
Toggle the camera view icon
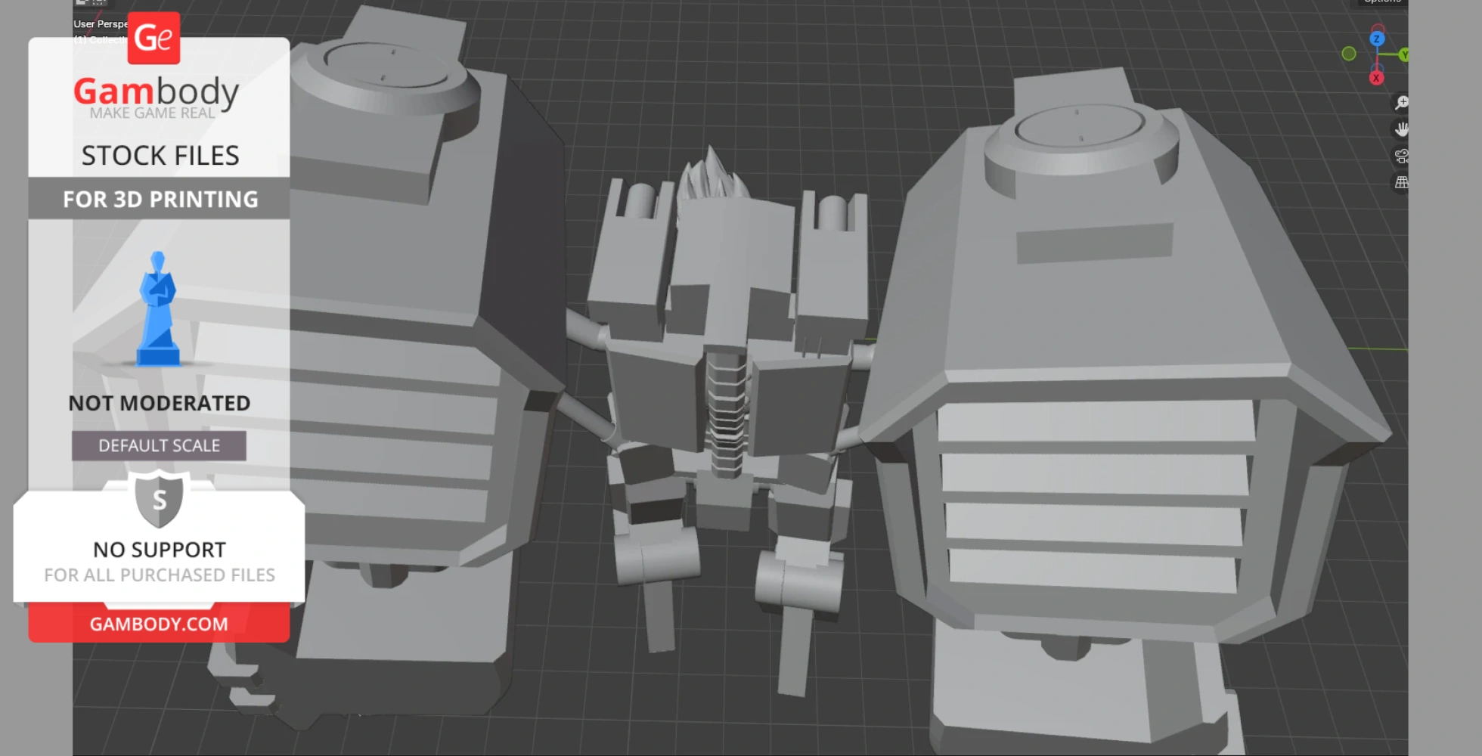(1401, 156)
